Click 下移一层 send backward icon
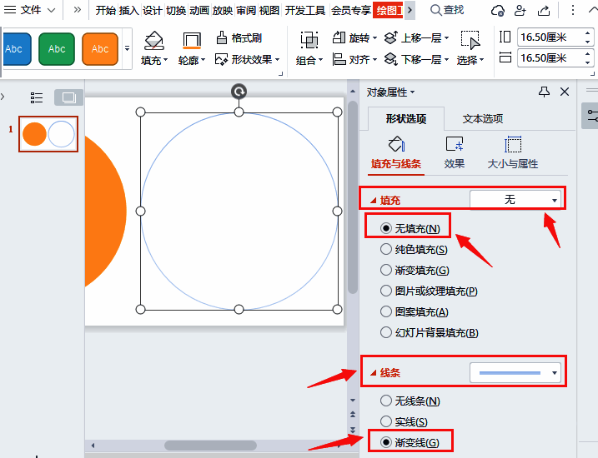Image resolution: width=598 pixels, height=458 pixels. pos(391,59)
